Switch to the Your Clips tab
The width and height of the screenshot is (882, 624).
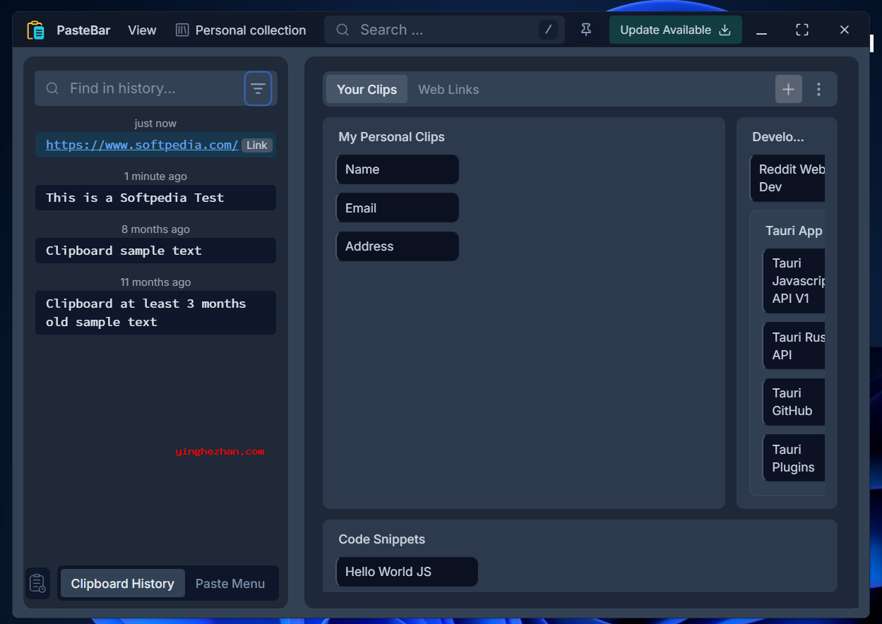[366, 89]
